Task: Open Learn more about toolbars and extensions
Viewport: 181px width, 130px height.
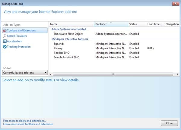Action: pyautogui.click(x=28, y=124)
